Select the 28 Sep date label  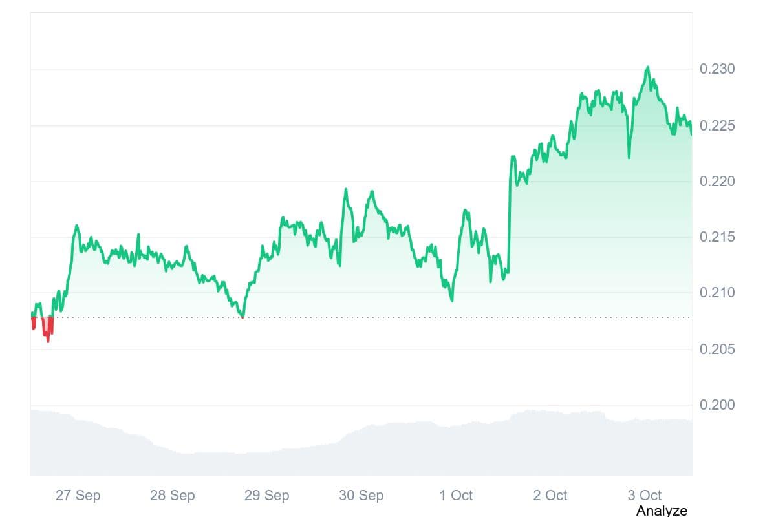point(172,496)
